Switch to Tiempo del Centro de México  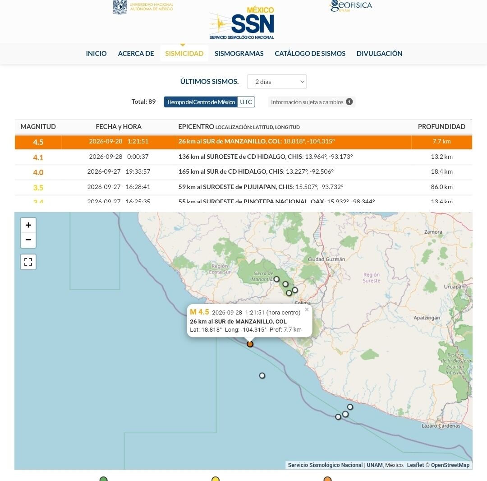coord(201,102)
